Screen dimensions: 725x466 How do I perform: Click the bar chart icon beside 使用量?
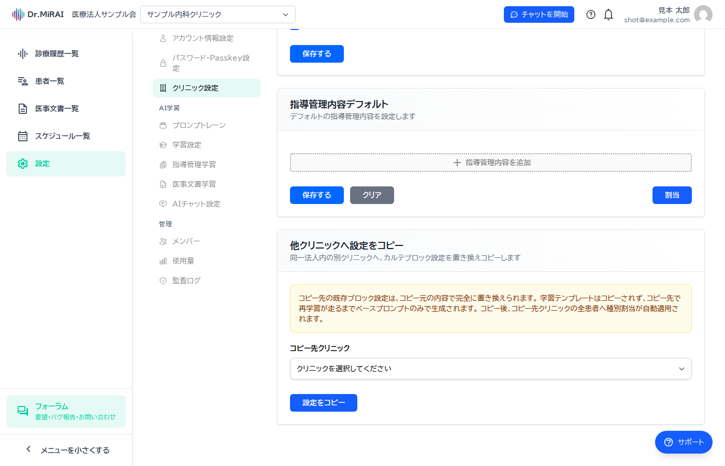pyautogui.click(x=163, y=261)
